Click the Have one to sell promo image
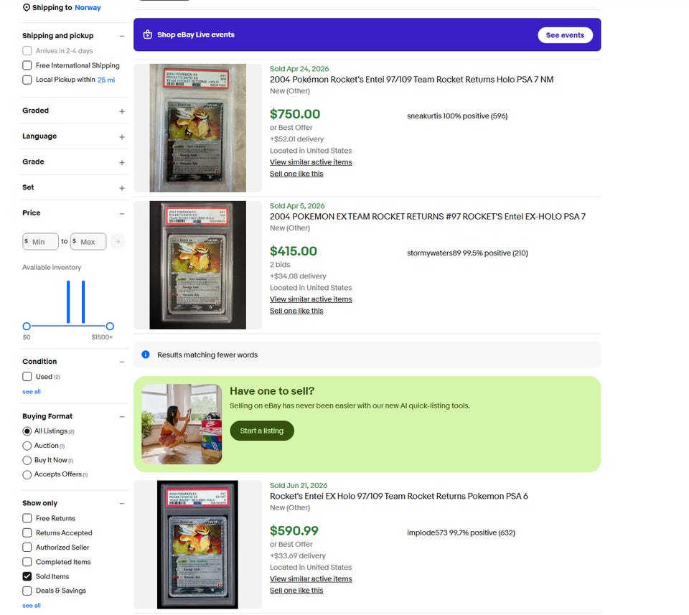689x615 pixels. pyautogui.click(x=182, y=424)
